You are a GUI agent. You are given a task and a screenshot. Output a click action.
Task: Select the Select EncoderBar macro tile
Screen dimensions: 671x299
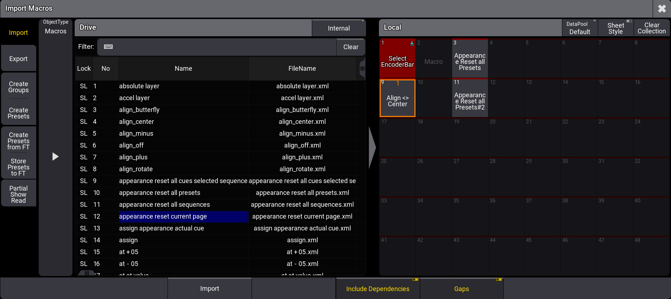pyautogui.click(x=397, y=59)
